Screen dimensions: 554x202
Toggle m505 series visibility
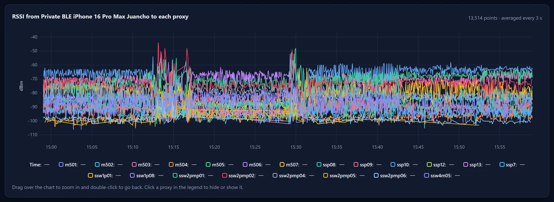click(x=220, y=165)
